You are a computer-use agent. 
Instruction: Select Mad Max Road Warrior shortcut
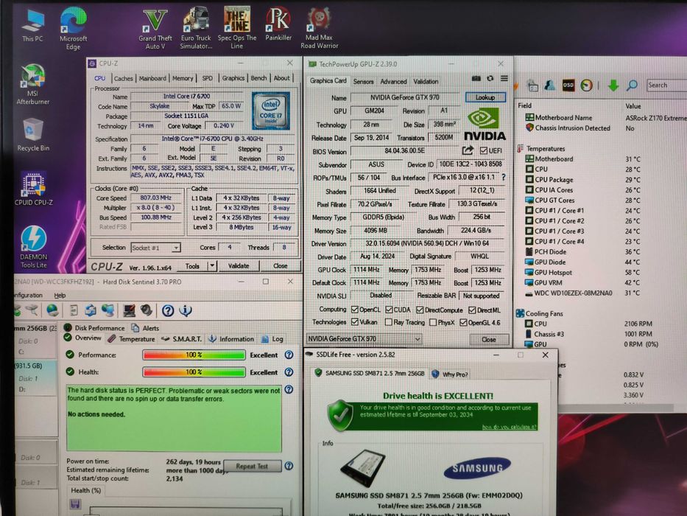(319, 29)
